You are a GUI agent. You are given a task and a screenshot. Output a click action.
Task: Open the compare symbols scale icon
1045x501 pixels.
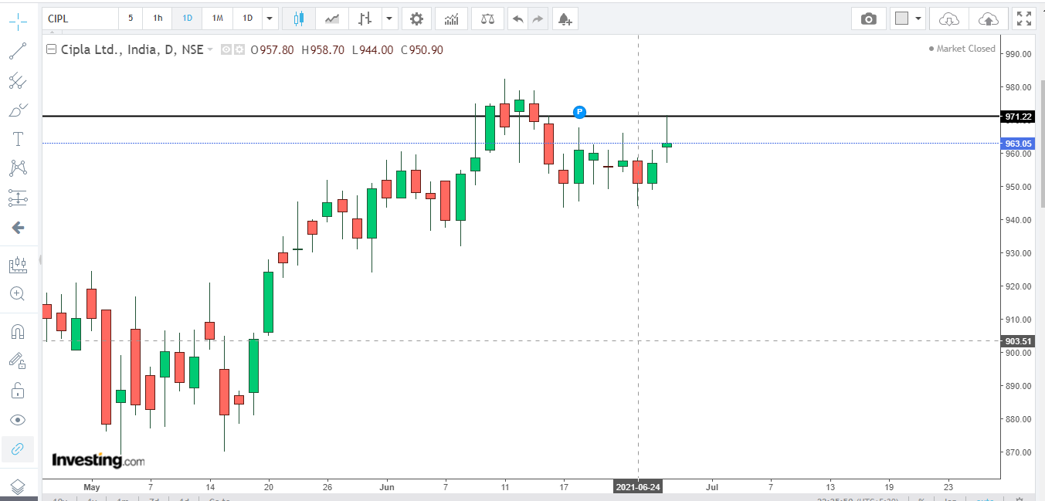click(487, 19)
